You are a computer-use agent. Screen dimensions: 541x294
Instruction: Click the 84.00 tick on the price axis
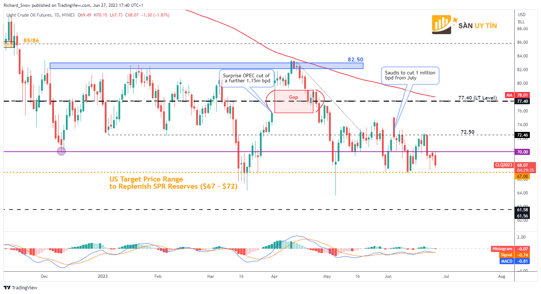[523, 56]
